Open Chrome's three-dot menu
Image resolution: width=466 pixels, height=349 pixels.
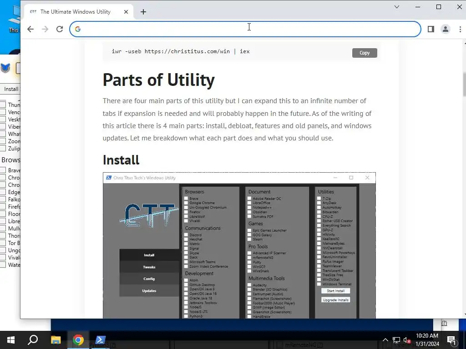460,29
